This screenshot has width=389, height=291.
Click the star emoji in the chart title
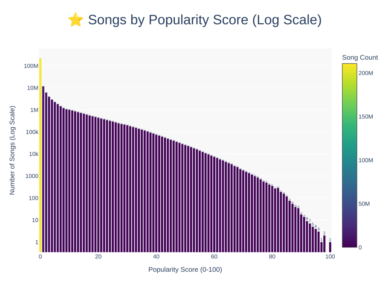(75, 20)
